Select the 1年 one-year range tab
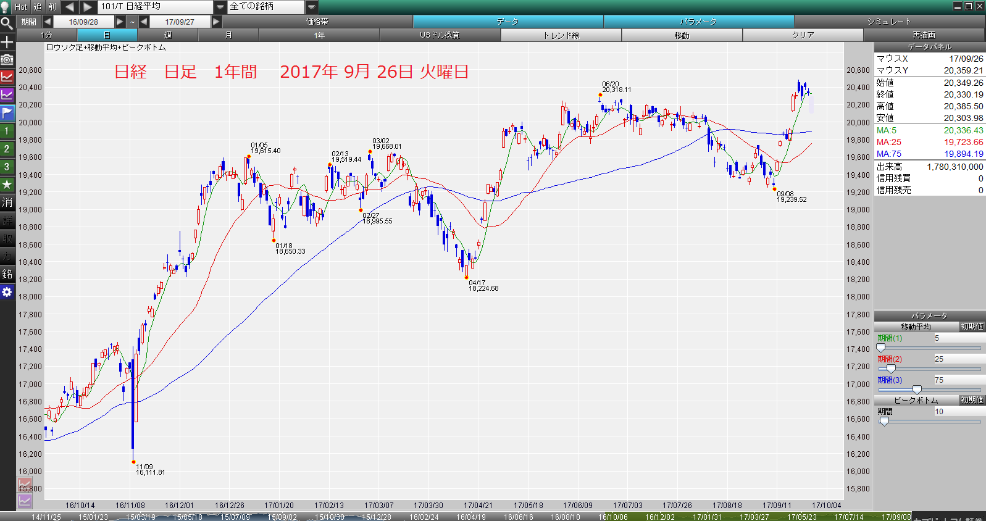Screen dimensions: 986x521 [319, 35]
